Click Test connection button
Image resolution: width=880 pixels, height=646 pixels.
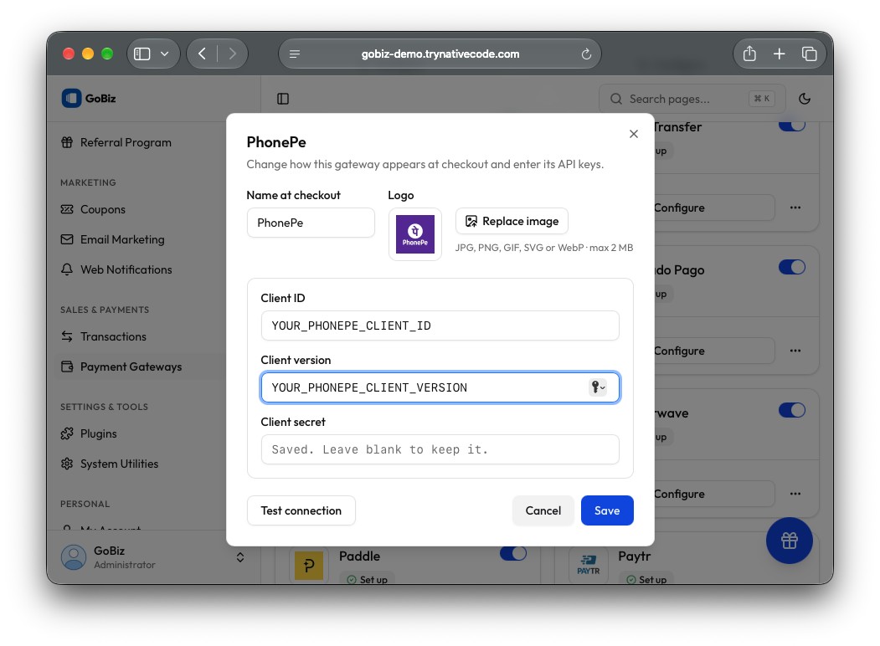(301, 510)
